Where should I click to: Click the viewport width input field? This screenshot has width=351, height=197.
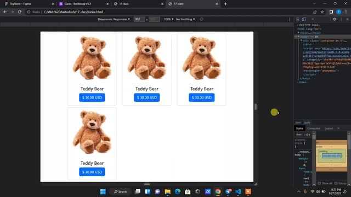pos(139,20)
